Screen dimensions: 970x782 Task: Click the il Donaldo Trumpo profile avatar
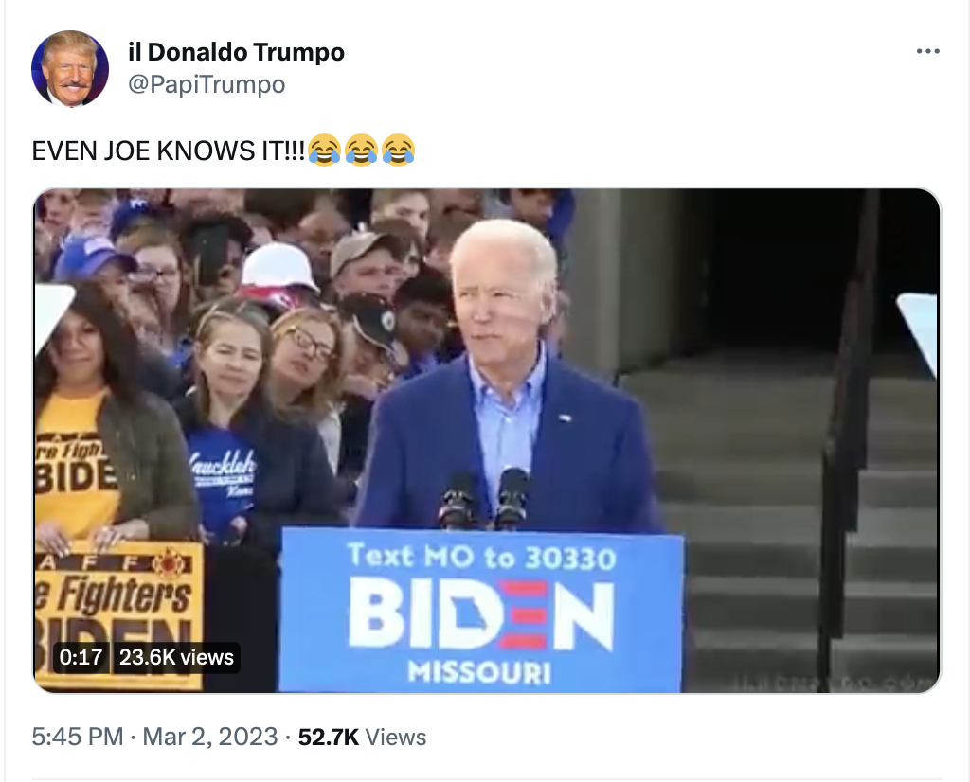pos(70,68)
